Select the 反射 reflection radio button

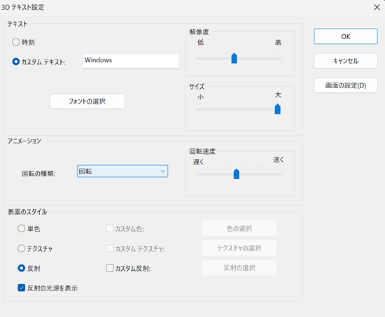tap(22, 268)
